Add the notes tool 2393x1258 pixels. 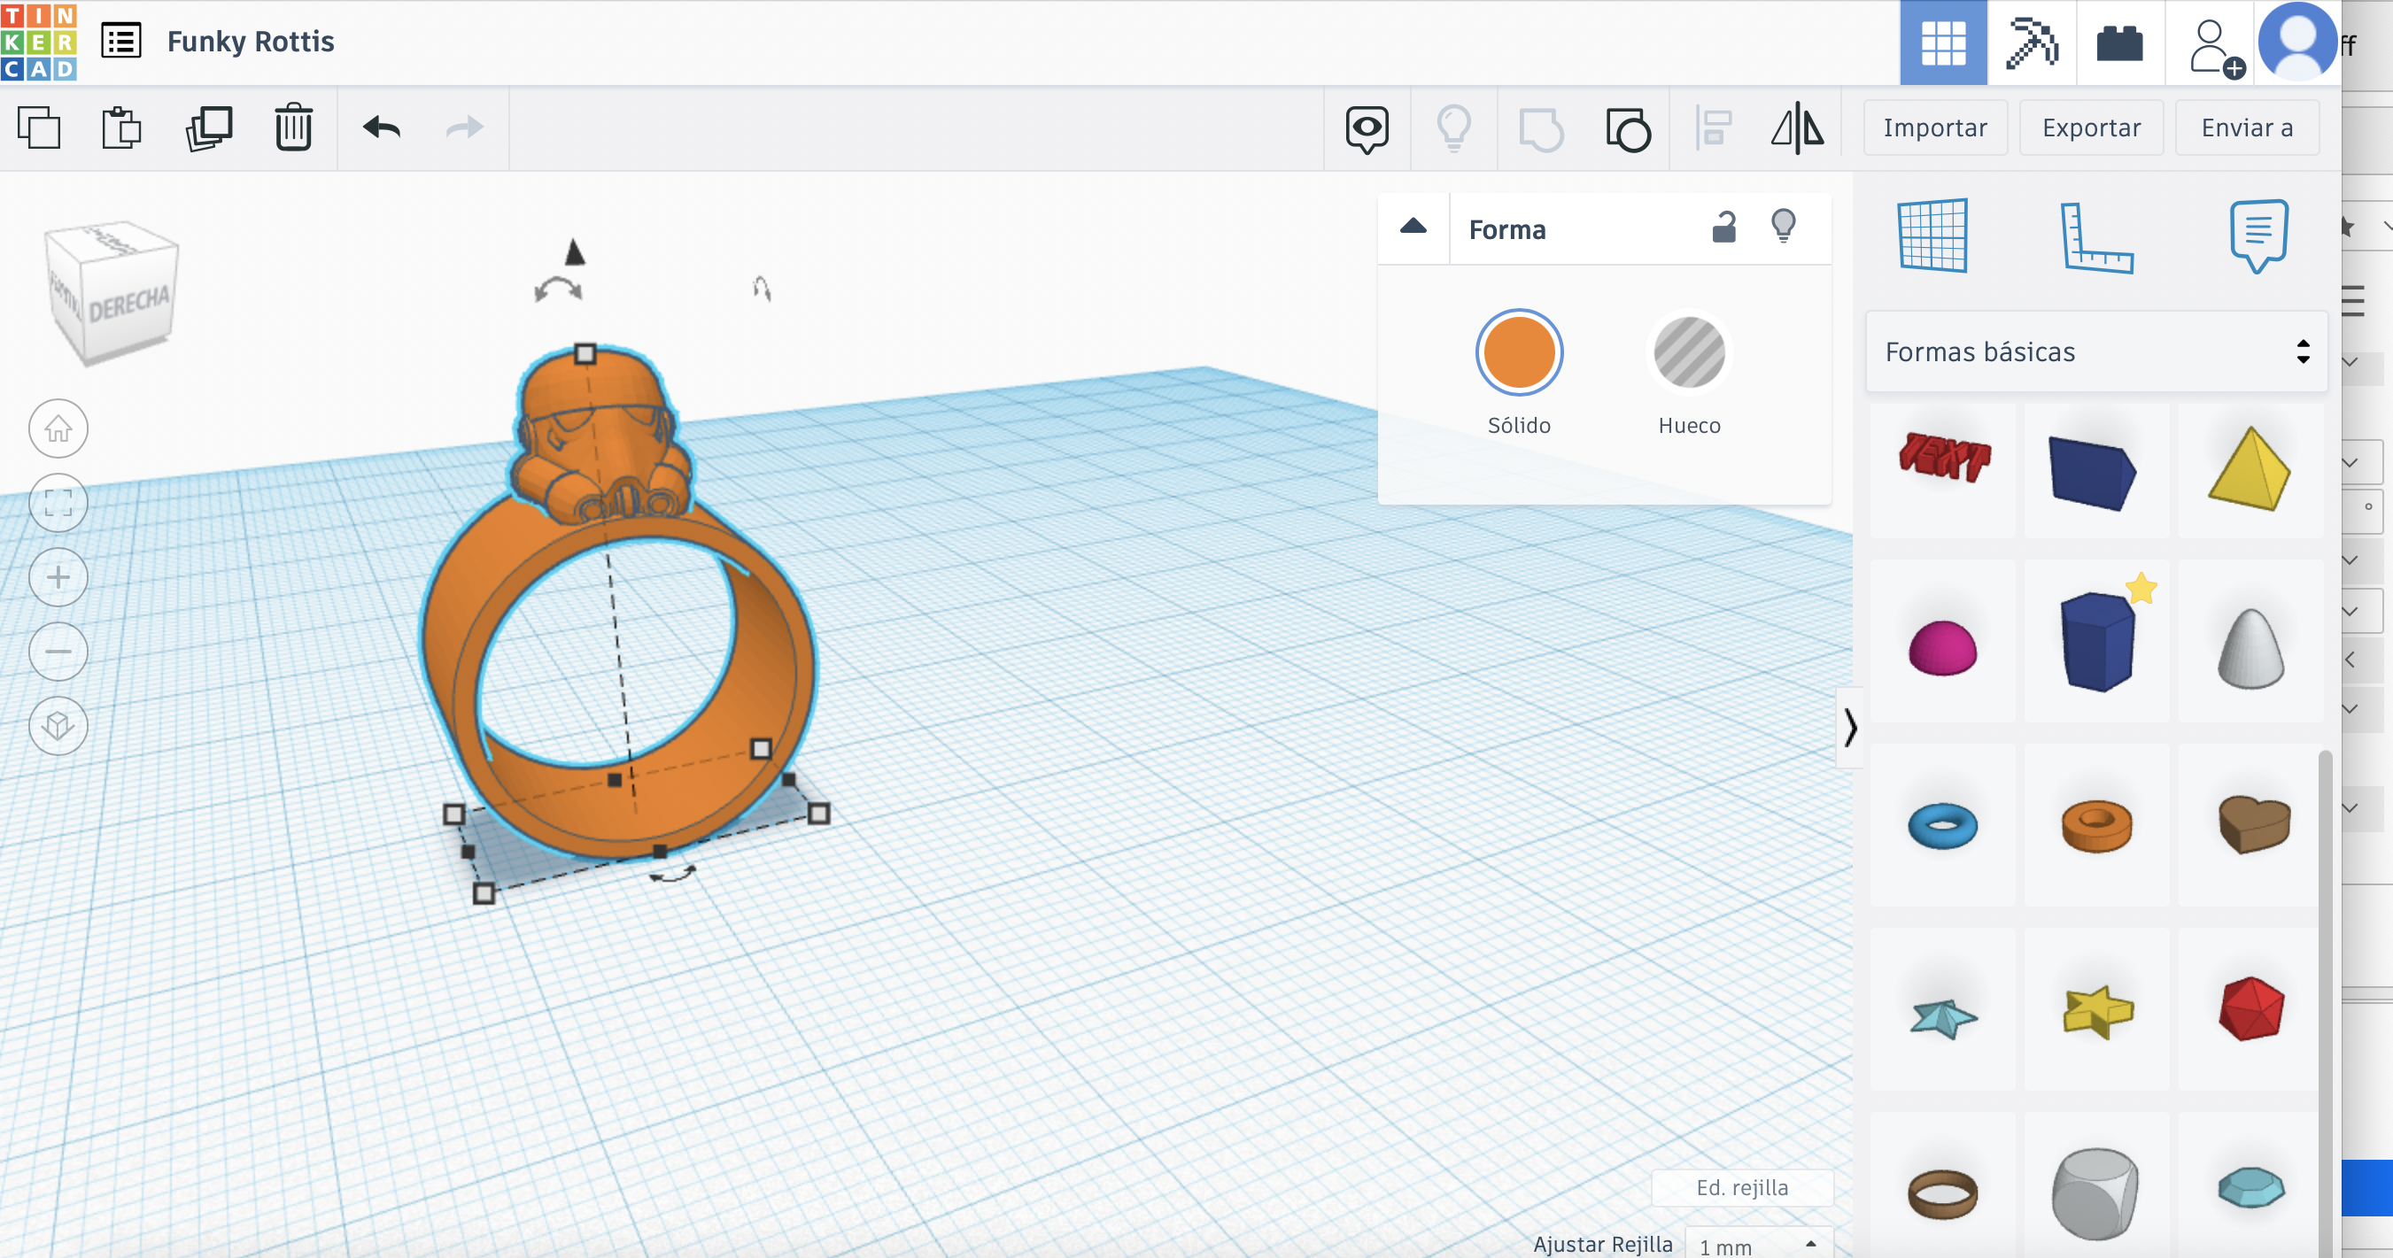click(2258, 235)
